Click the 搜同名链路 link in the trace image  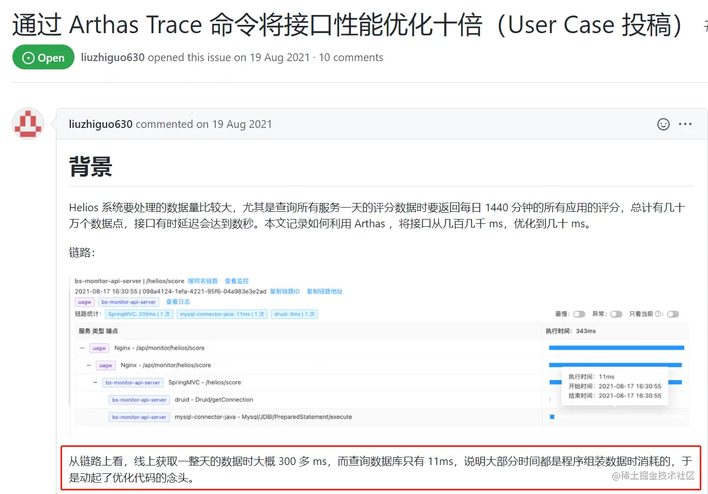point(203,281)
